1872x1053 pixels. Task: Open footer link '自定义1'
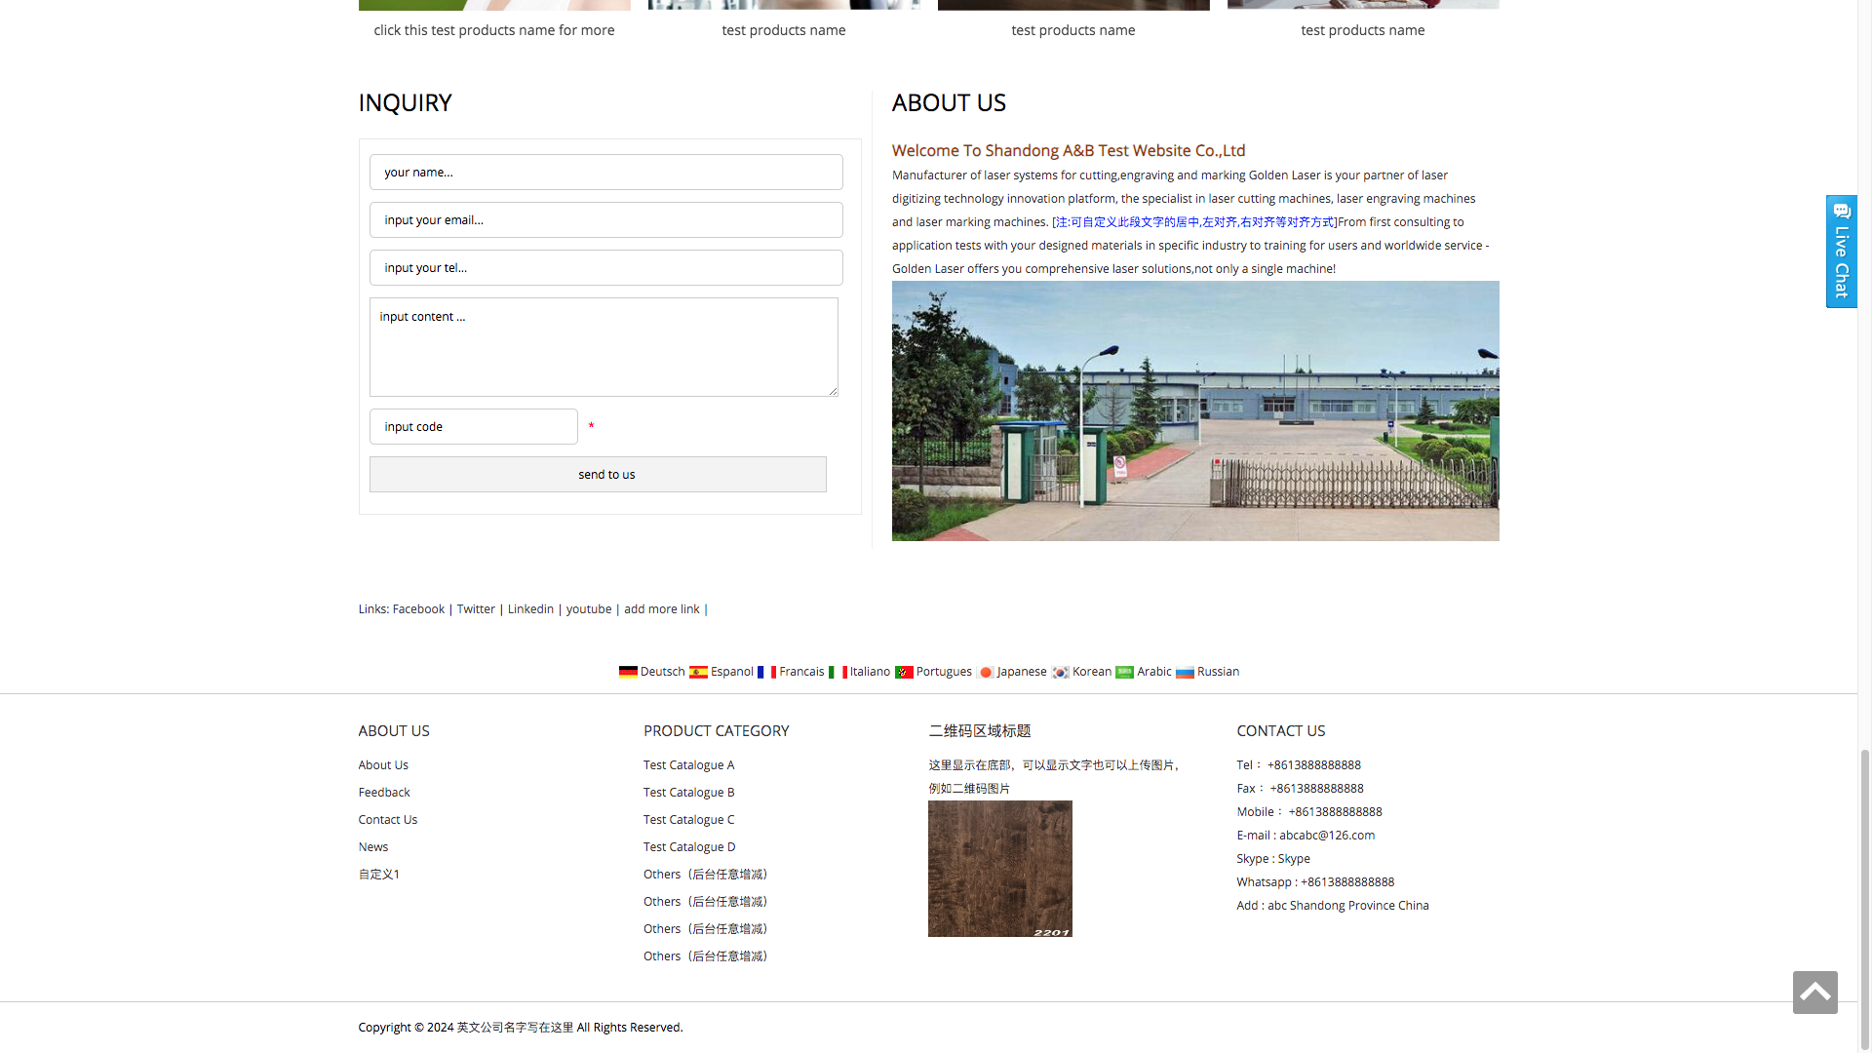[x=379, y=875]
